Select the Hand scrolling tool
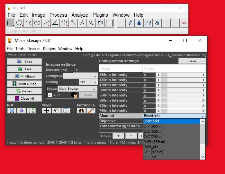This screenshot has height=174, width=225. tap(101, 23)
